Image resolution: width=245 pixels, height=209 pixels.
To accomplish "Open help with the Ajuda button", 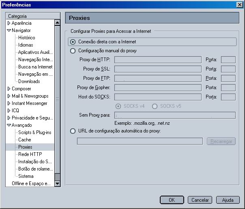I will pyautogui.click(x=228, y=200).
